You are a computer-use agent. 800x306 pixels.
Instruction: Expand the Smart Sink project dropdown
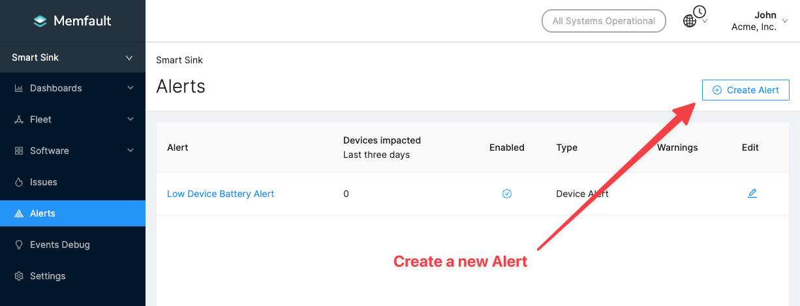129,57
